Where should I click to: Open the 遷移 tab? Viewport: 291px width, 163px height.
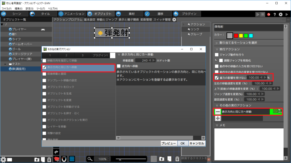pos(158,14)
